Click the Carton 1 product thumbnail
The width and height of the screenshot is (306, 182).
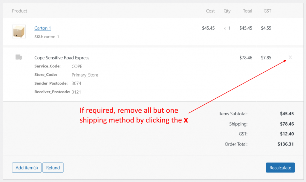[19, 31]
